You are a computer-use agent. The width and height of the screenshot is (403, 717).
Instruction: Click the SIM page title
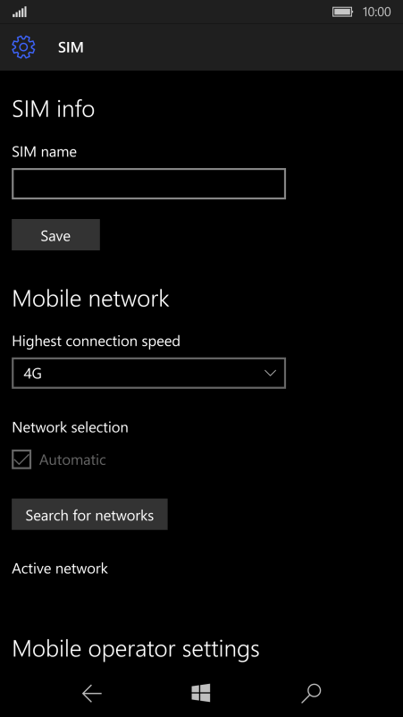(x=71, y=47)
